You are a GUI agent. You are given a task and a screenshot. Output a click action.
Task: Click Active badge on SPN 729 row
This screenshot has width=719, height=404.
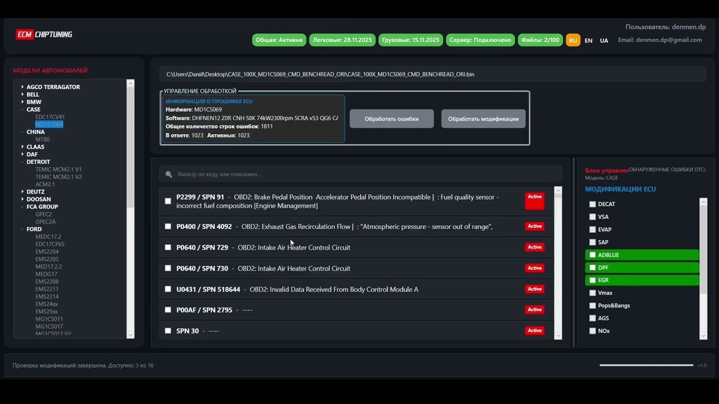point(535,247)
